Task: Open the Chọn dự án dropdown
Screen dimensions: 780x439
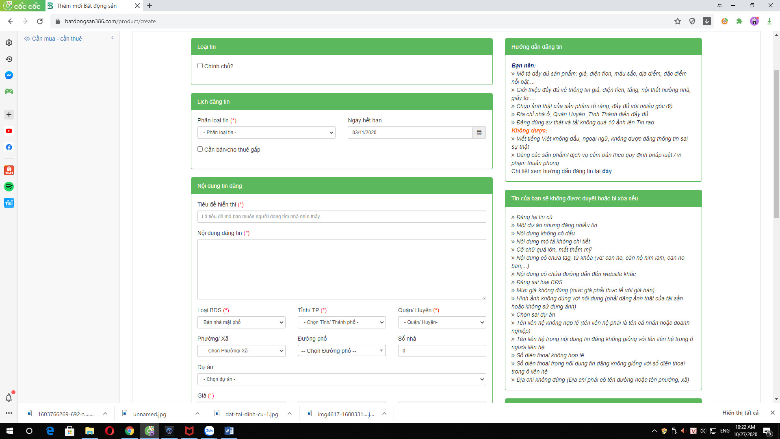Action: [x=342, y=379]
